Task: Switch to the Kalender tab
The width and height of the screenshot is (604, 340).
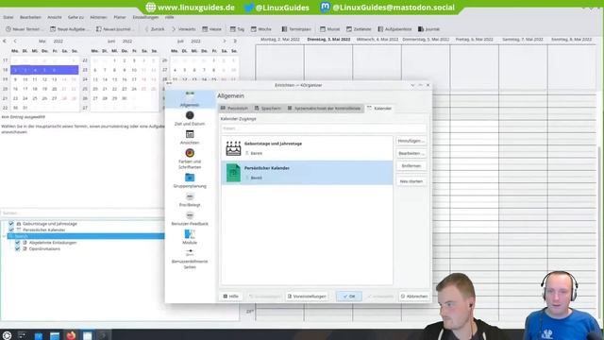Action: pyautogui.click(x=379, y=109)
